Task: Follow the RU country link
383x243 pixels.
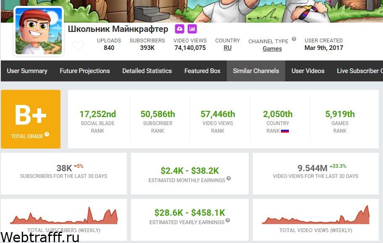Action: (228, 48)
